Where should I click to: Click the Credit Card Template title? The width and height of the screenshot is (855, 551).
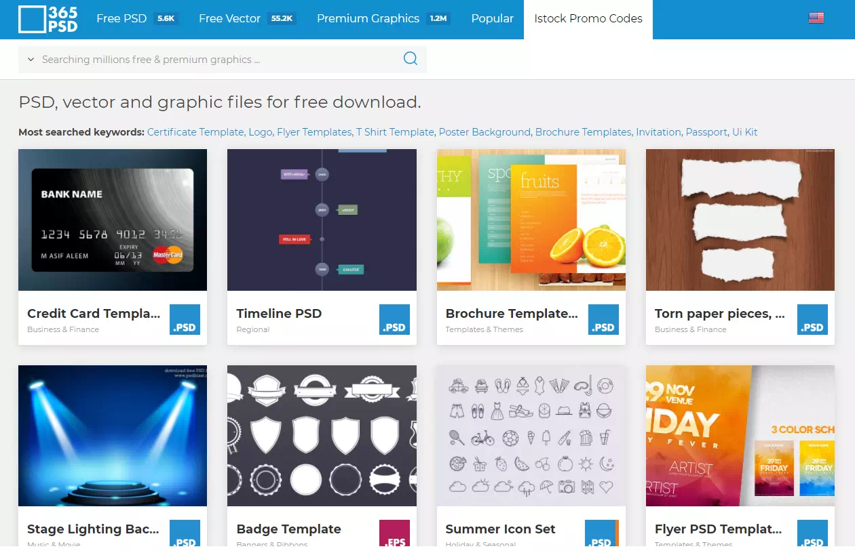point(94,314)
